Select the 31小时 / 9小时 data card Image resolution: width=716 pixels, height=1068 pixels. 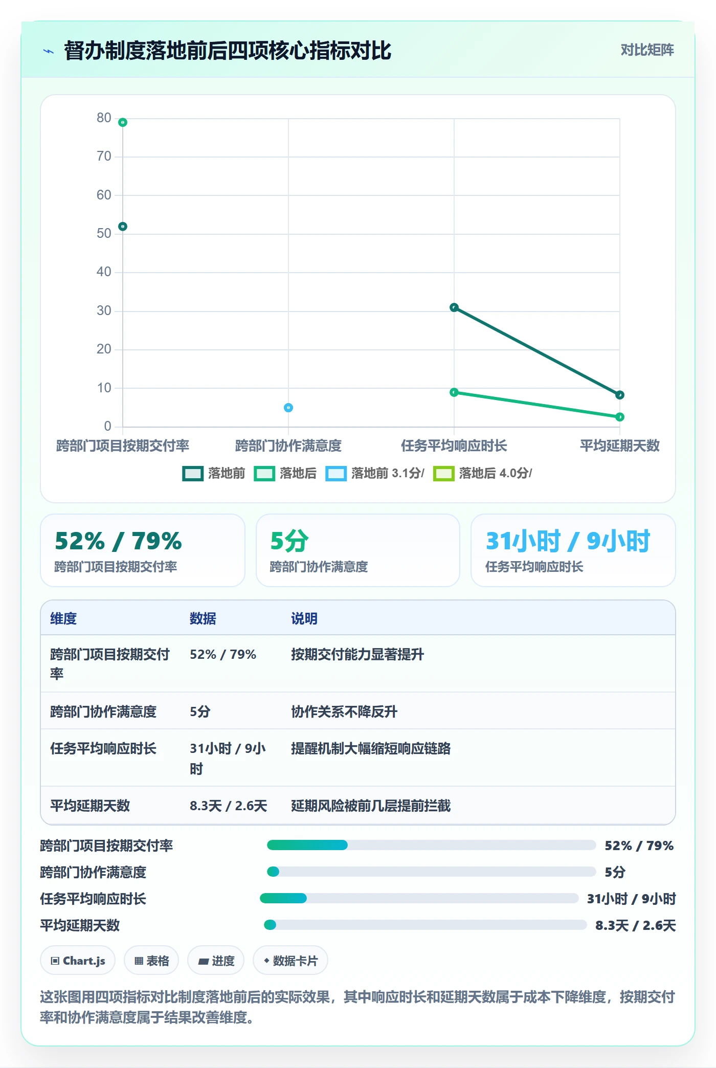573,550
